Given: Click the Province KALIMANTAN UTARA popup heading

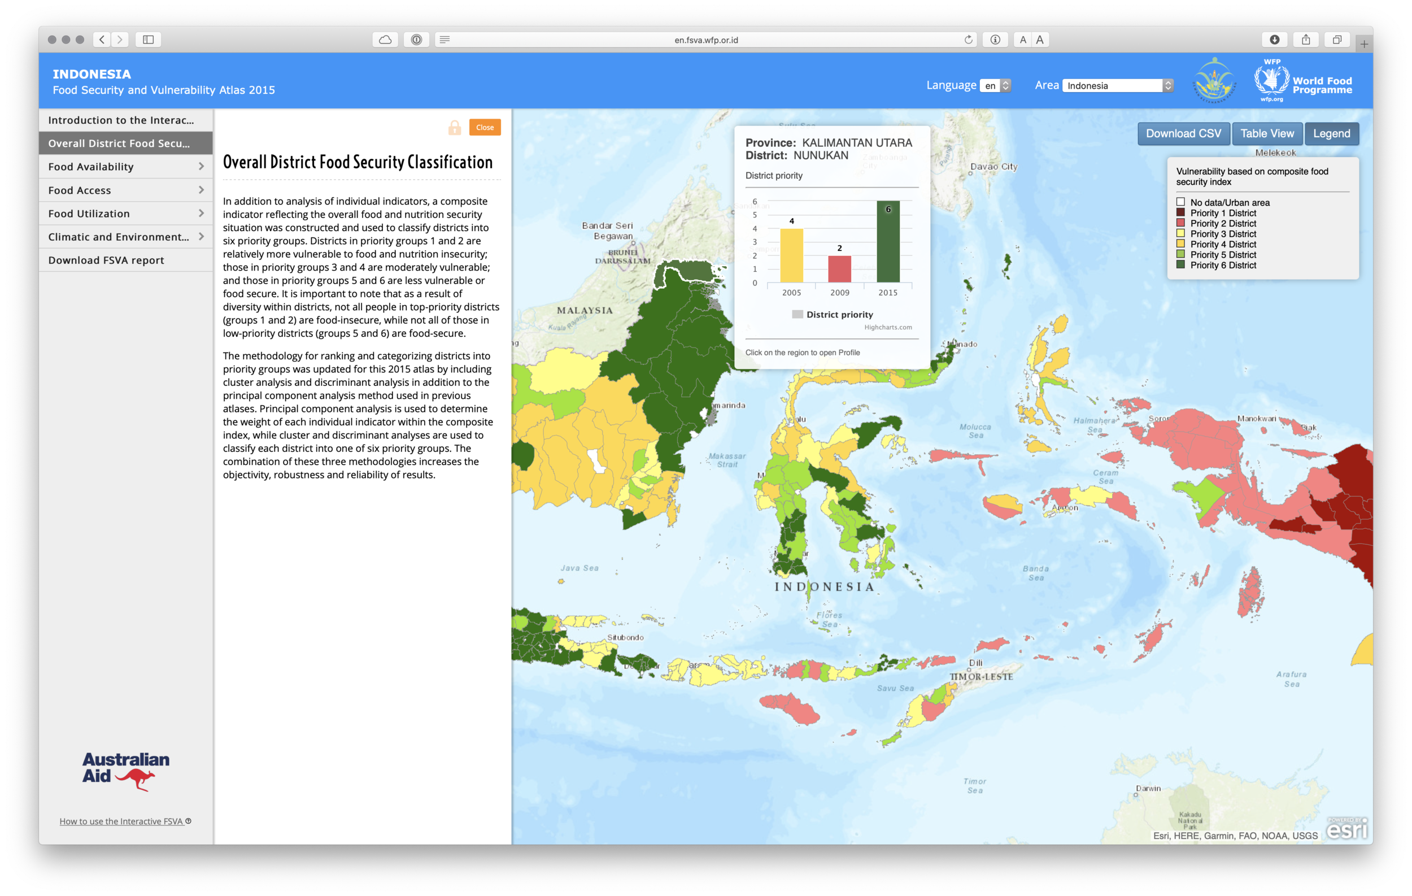Looking at the screenshot, I should (x=829, y=142).
